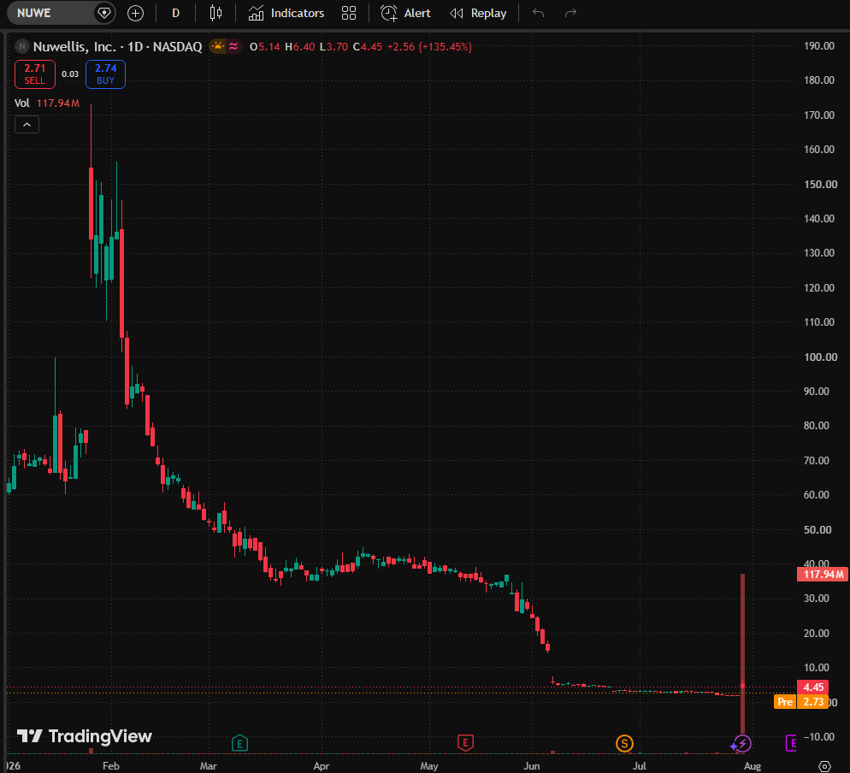Open the D timeframe interval selector

pos(175,13)
